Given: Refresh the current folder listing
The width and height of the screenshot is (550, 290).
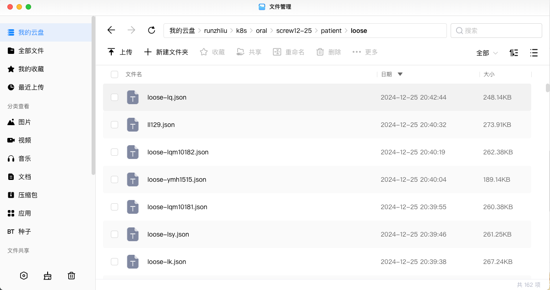Looking at the screenshot, I should point(152,30).
